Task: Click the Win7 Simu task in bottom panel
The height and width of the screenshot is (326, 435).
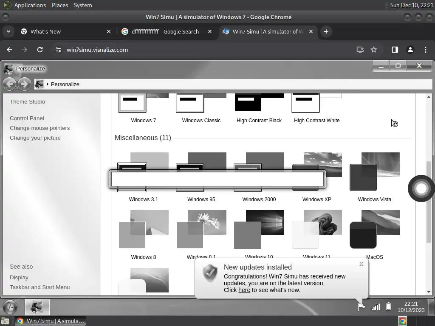Action: click(50, 321)
